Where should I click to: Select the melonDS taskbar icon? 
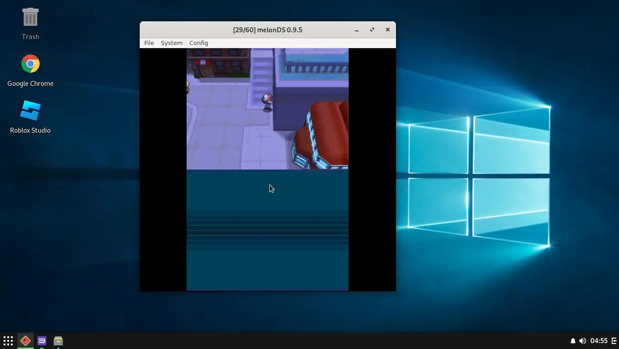pyautogui.click(x=25, y=340)
